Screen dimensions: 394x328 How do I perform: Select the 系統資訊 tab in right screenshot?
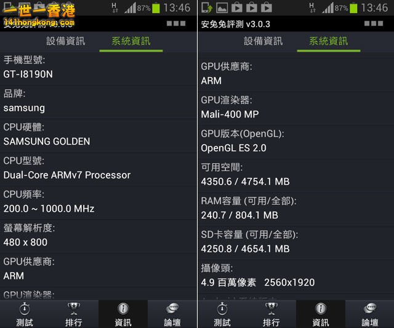[x=329, y=41]
